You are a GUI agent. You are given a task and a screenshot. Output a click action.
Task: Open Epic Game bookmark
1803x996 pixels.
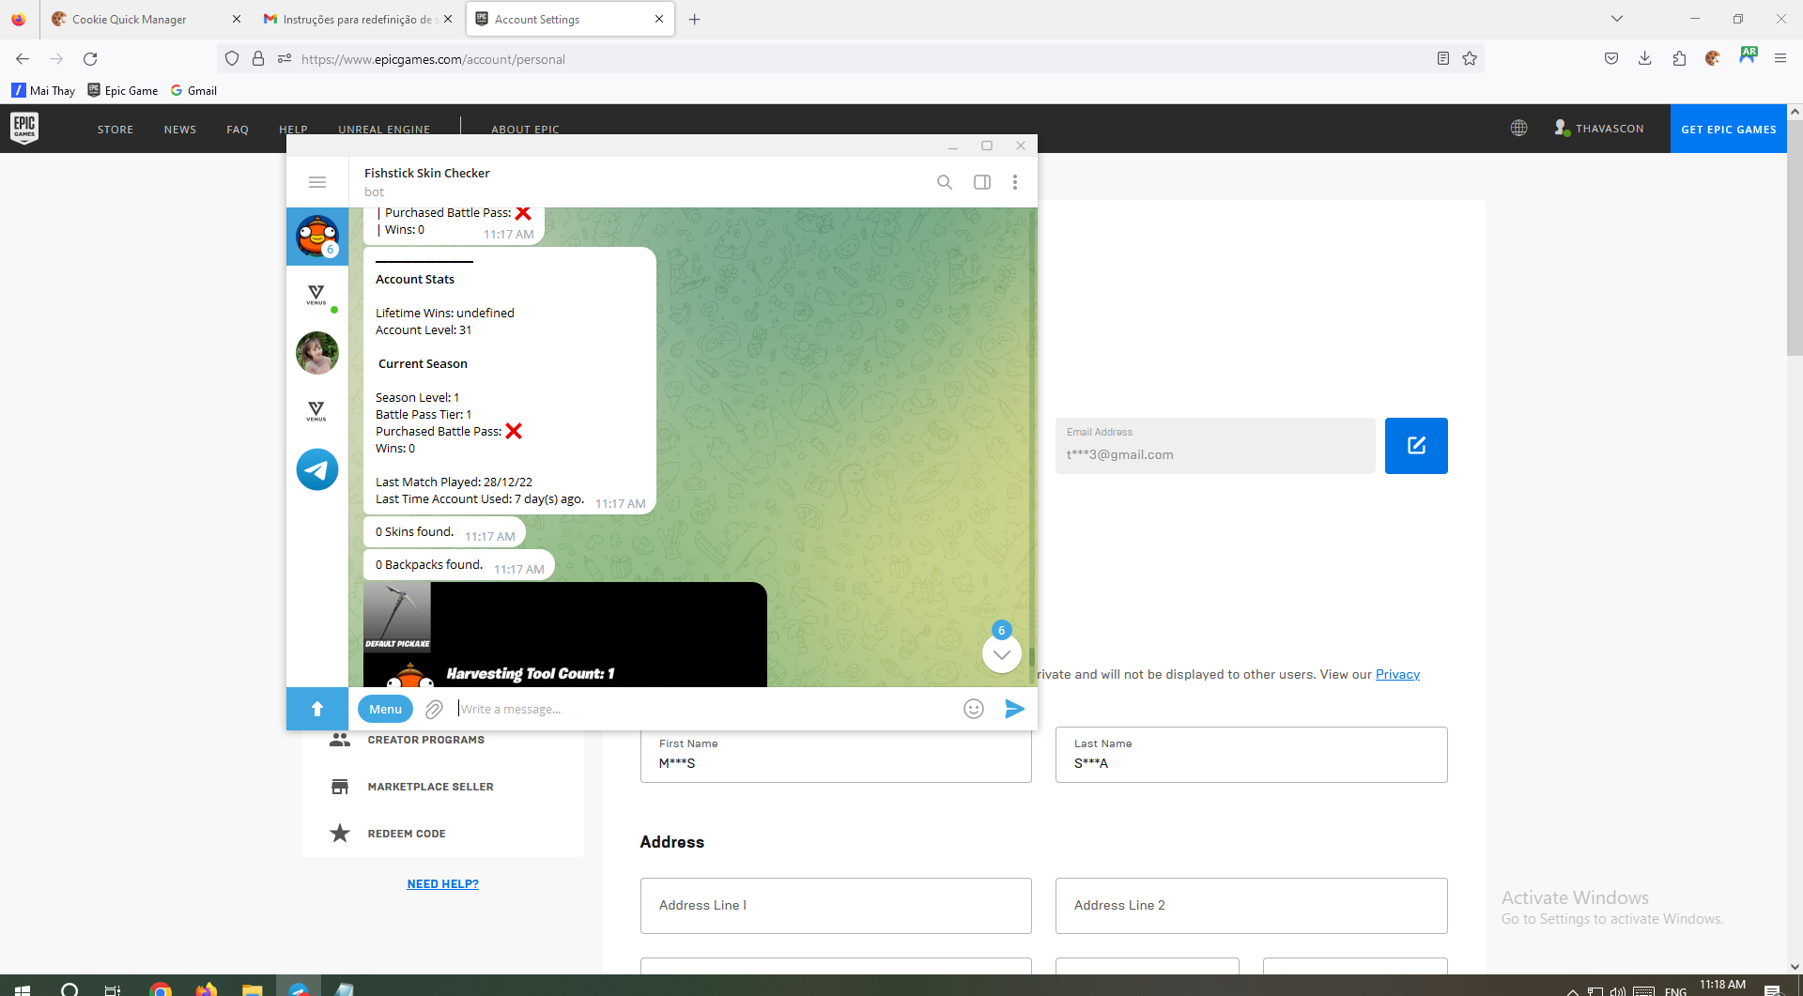(123, 90)
